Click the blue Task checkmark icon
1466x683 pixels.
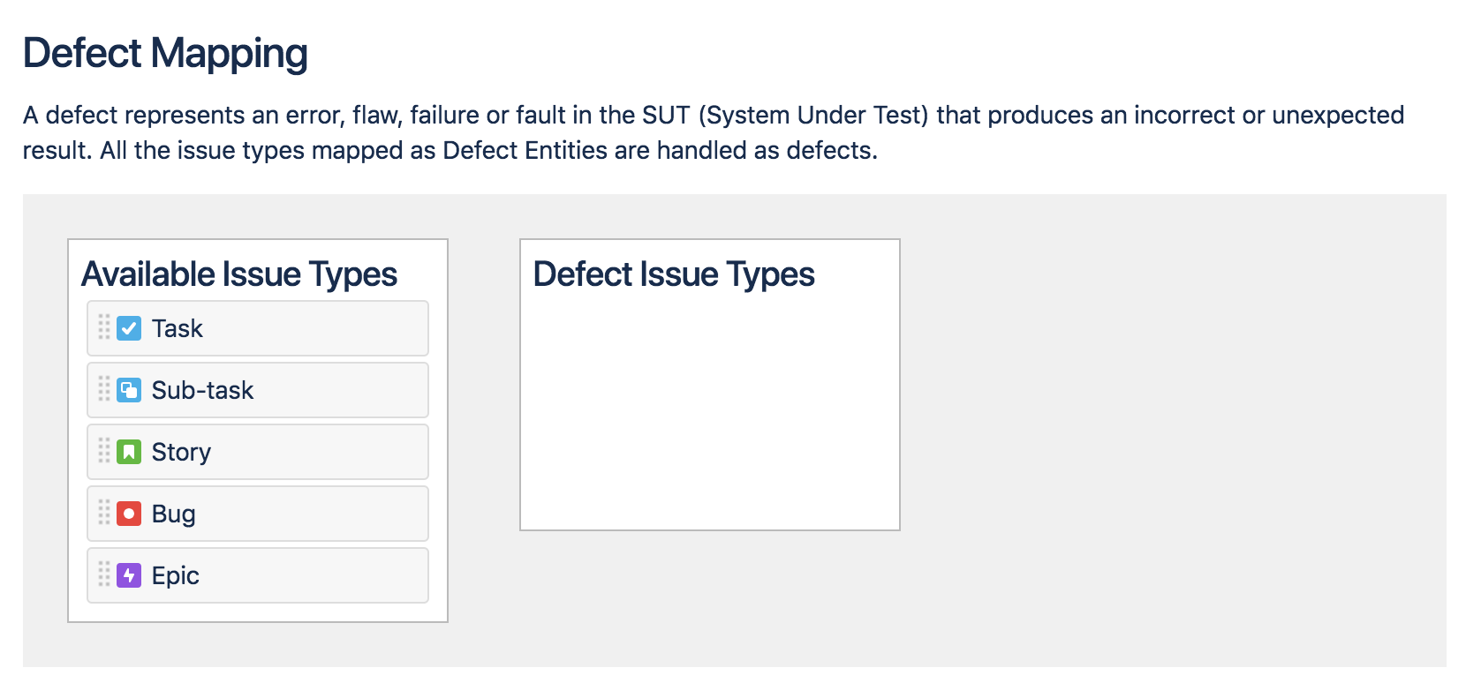(x=129, y=328)
